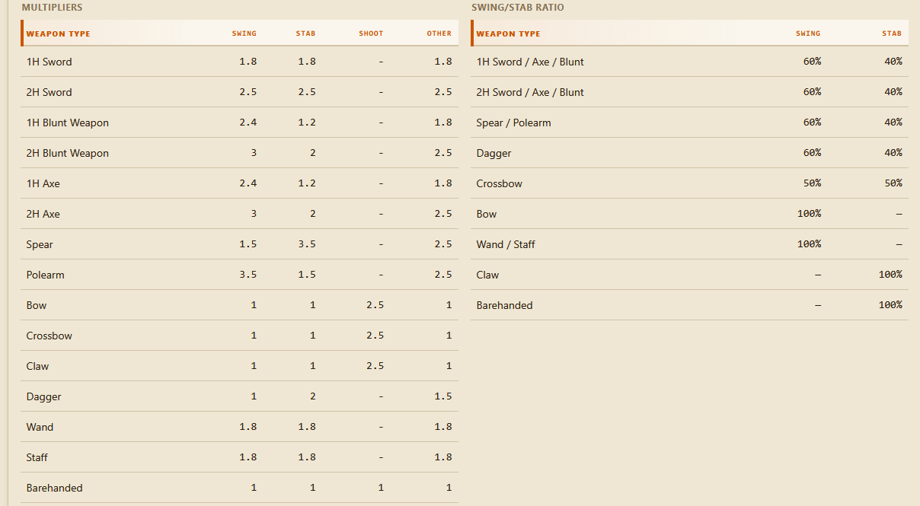Click the Other column header
The width and height of the screenshot is (920, 506).
439,33
